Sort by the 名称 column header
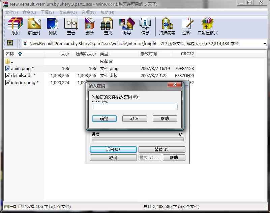The width and height of the screenshot is (270, 213). (x=24, y=54)
